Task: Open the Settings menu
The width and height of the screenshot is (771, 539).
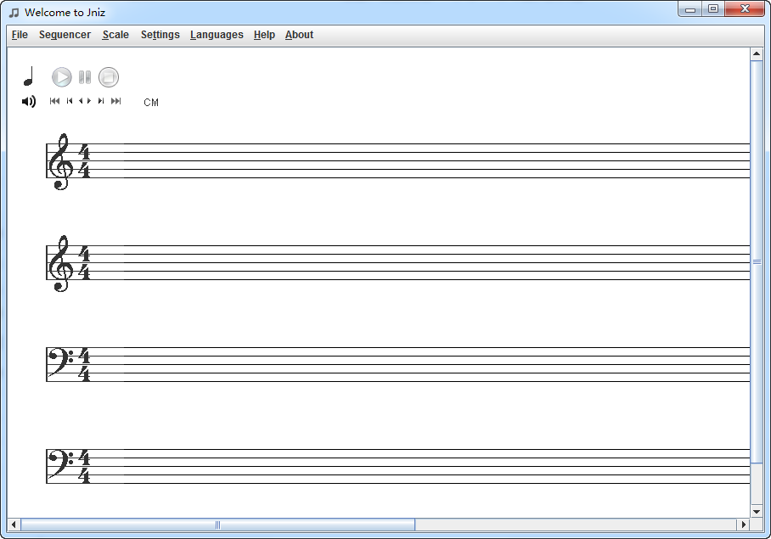Action: [160, 35]
